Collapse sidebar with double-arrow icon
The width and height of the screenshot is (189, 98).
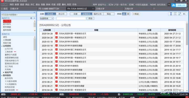point(34,12)
